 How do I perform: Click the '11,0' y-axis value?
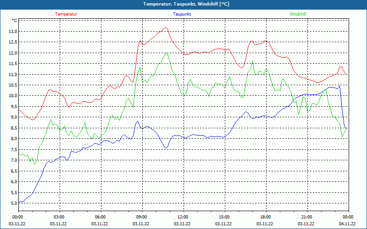(x=13, y=75)
